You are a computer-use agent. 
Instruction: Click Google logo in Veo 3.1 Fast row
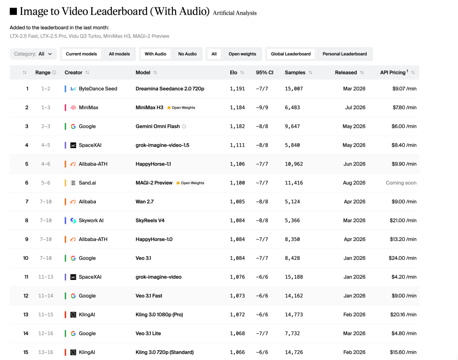(73, 296)
